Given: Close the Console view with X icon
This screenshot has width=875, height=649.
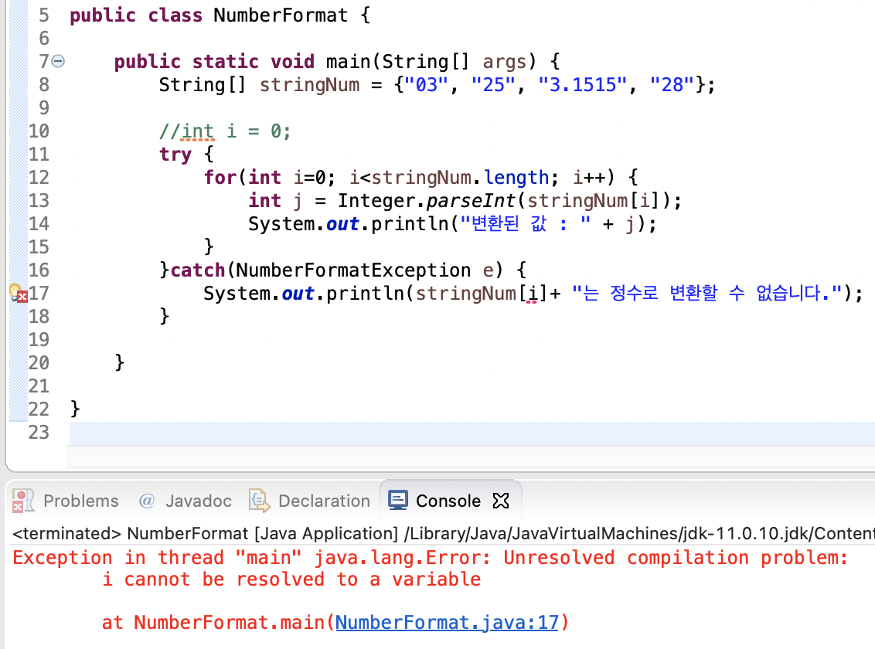Looking at the screenshot, I should 501,501.
